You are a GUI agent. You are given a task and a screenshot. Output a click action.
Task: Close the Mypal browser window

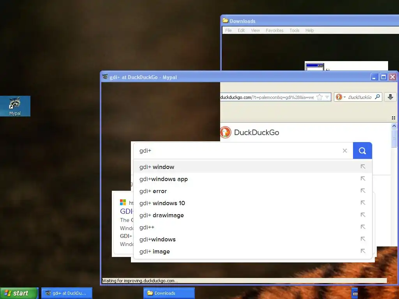393,77
